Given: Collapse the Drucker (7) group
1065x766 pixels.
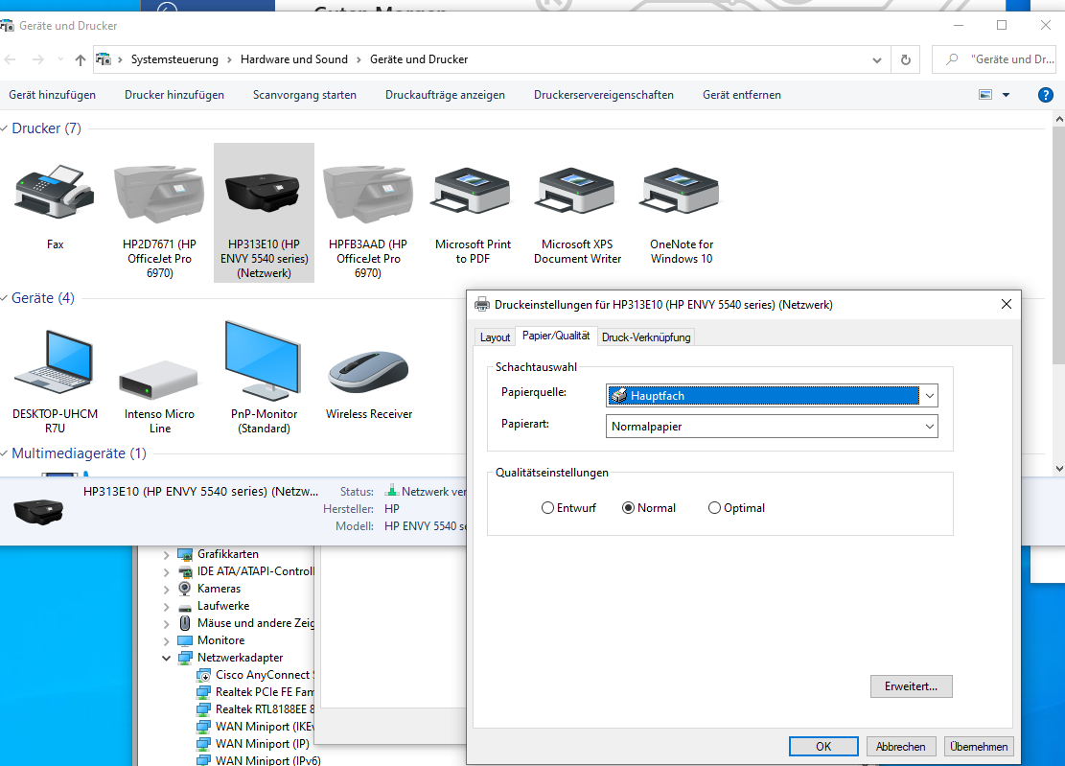Looking at the screenshot, I should [x=4, y=128].
